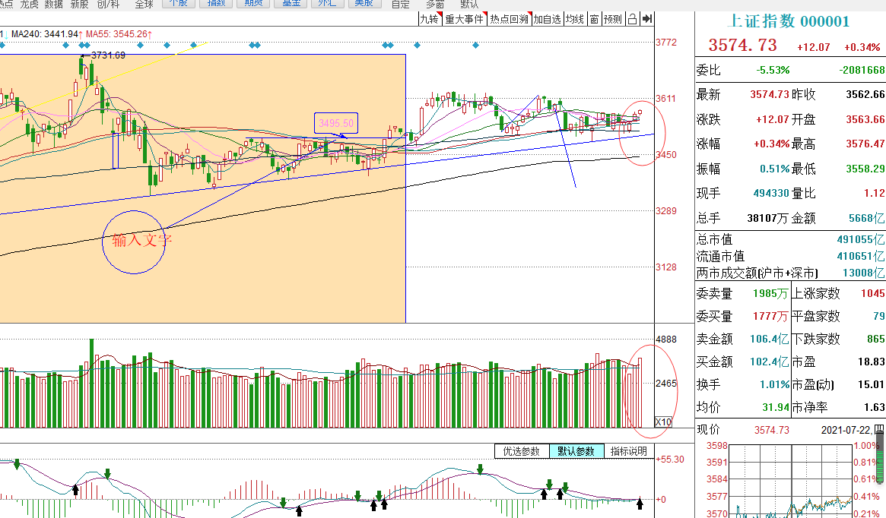
Task: Switch to the 指数 market tab
Action: [x=216, y=3]
